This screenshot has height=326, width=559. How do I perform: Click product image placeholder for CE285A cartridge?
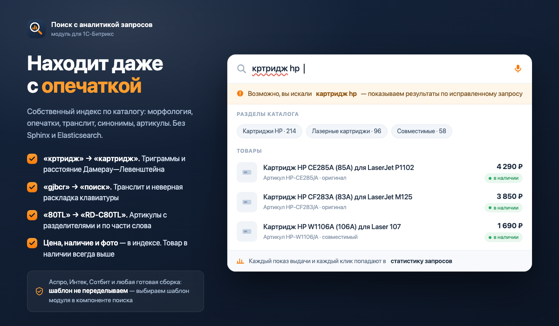tap(247, 172)
